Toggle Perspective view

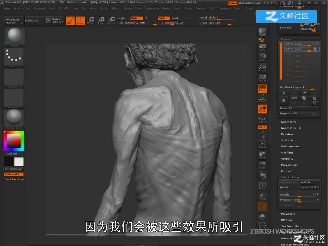point(262,88)
